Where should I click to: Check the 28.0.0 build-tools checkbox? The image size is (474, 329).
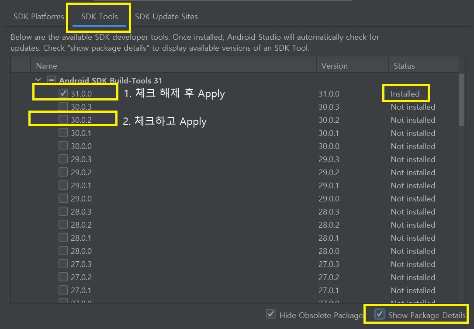pyautogui.click(x=63, y=250)
